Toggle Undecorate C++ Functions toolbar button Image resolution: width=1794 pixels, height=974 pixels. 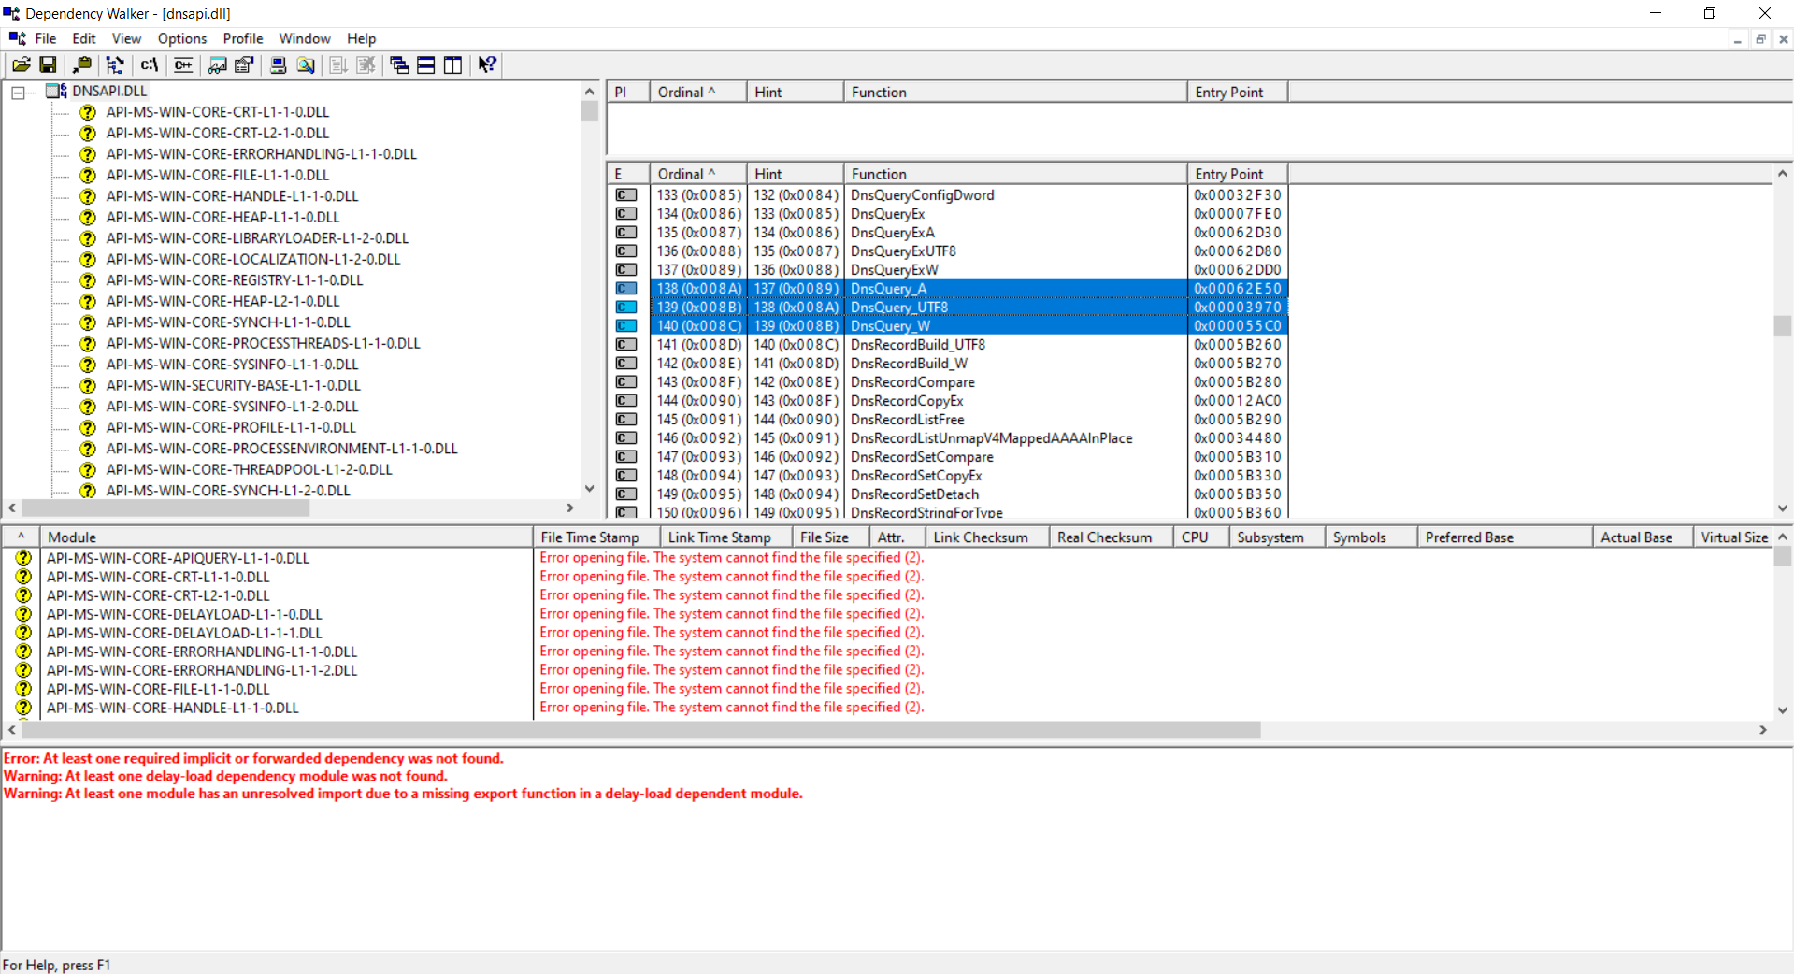(183, 64)
